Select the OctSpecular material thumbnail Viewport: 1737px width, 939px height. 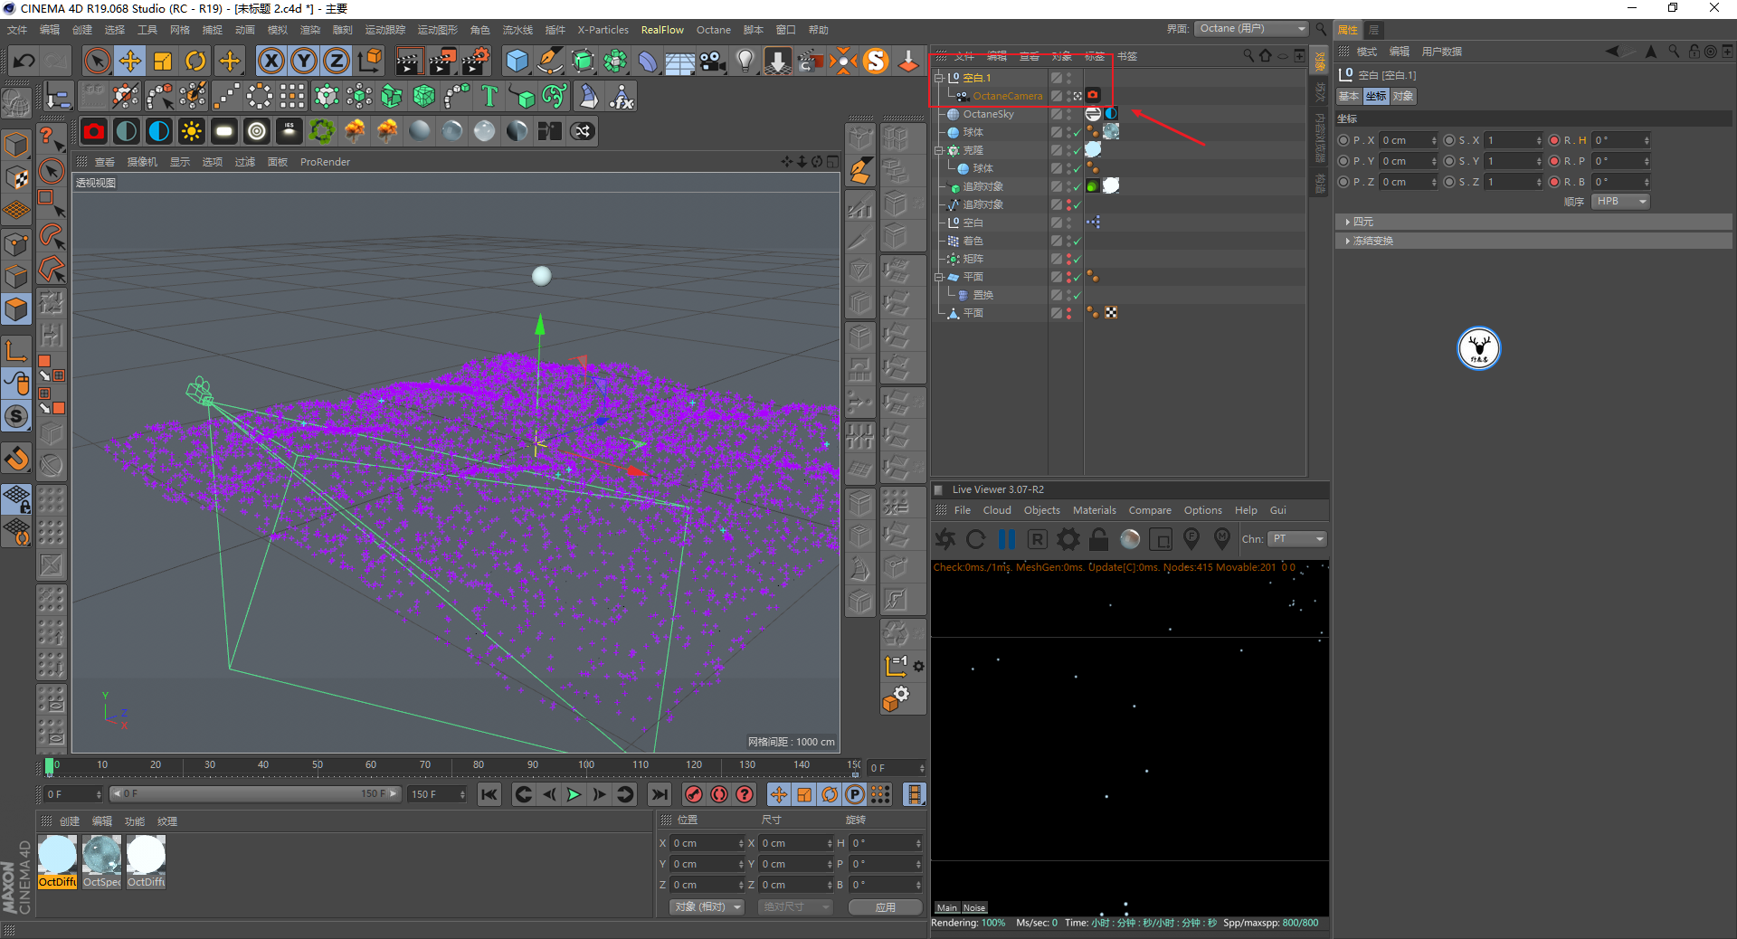point(101,861)
